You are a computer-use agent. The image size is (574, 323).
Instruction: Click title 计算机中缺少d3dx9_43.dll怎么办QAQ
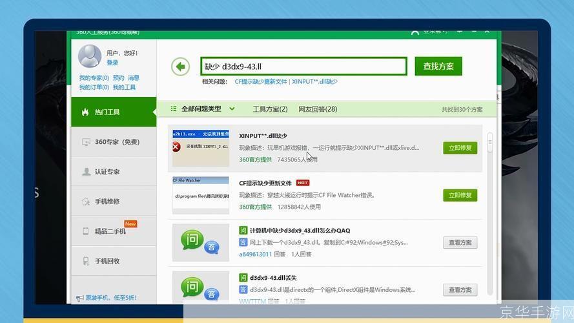pos(300,231)
